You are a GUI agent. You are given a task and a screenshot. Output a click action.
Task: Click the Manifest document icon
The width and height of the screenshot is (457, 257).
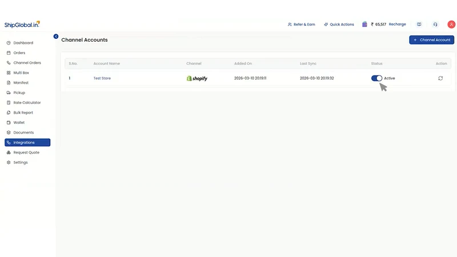point(9,83)
